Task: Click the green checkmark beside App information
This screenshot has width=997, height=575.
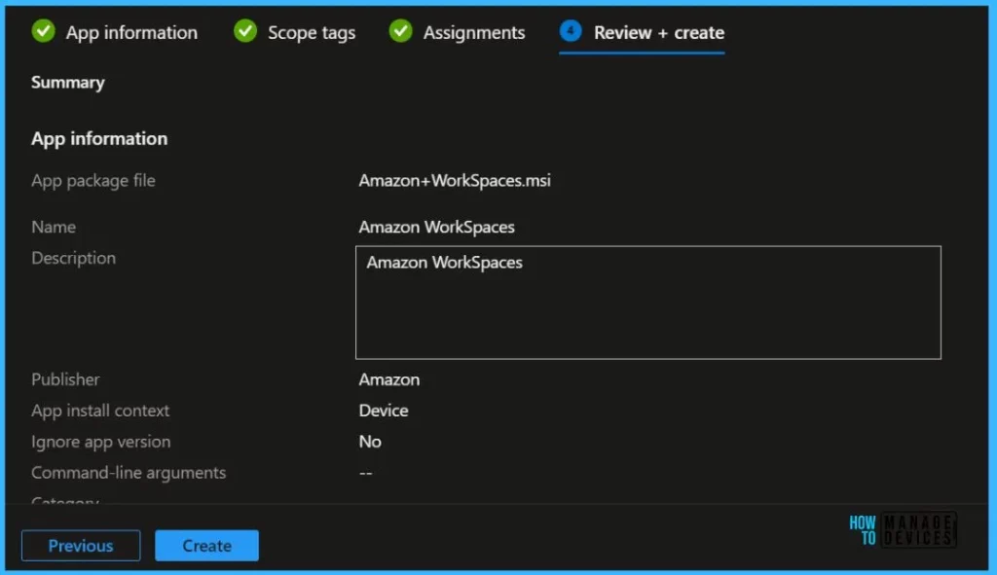Action: pos(43,31)
